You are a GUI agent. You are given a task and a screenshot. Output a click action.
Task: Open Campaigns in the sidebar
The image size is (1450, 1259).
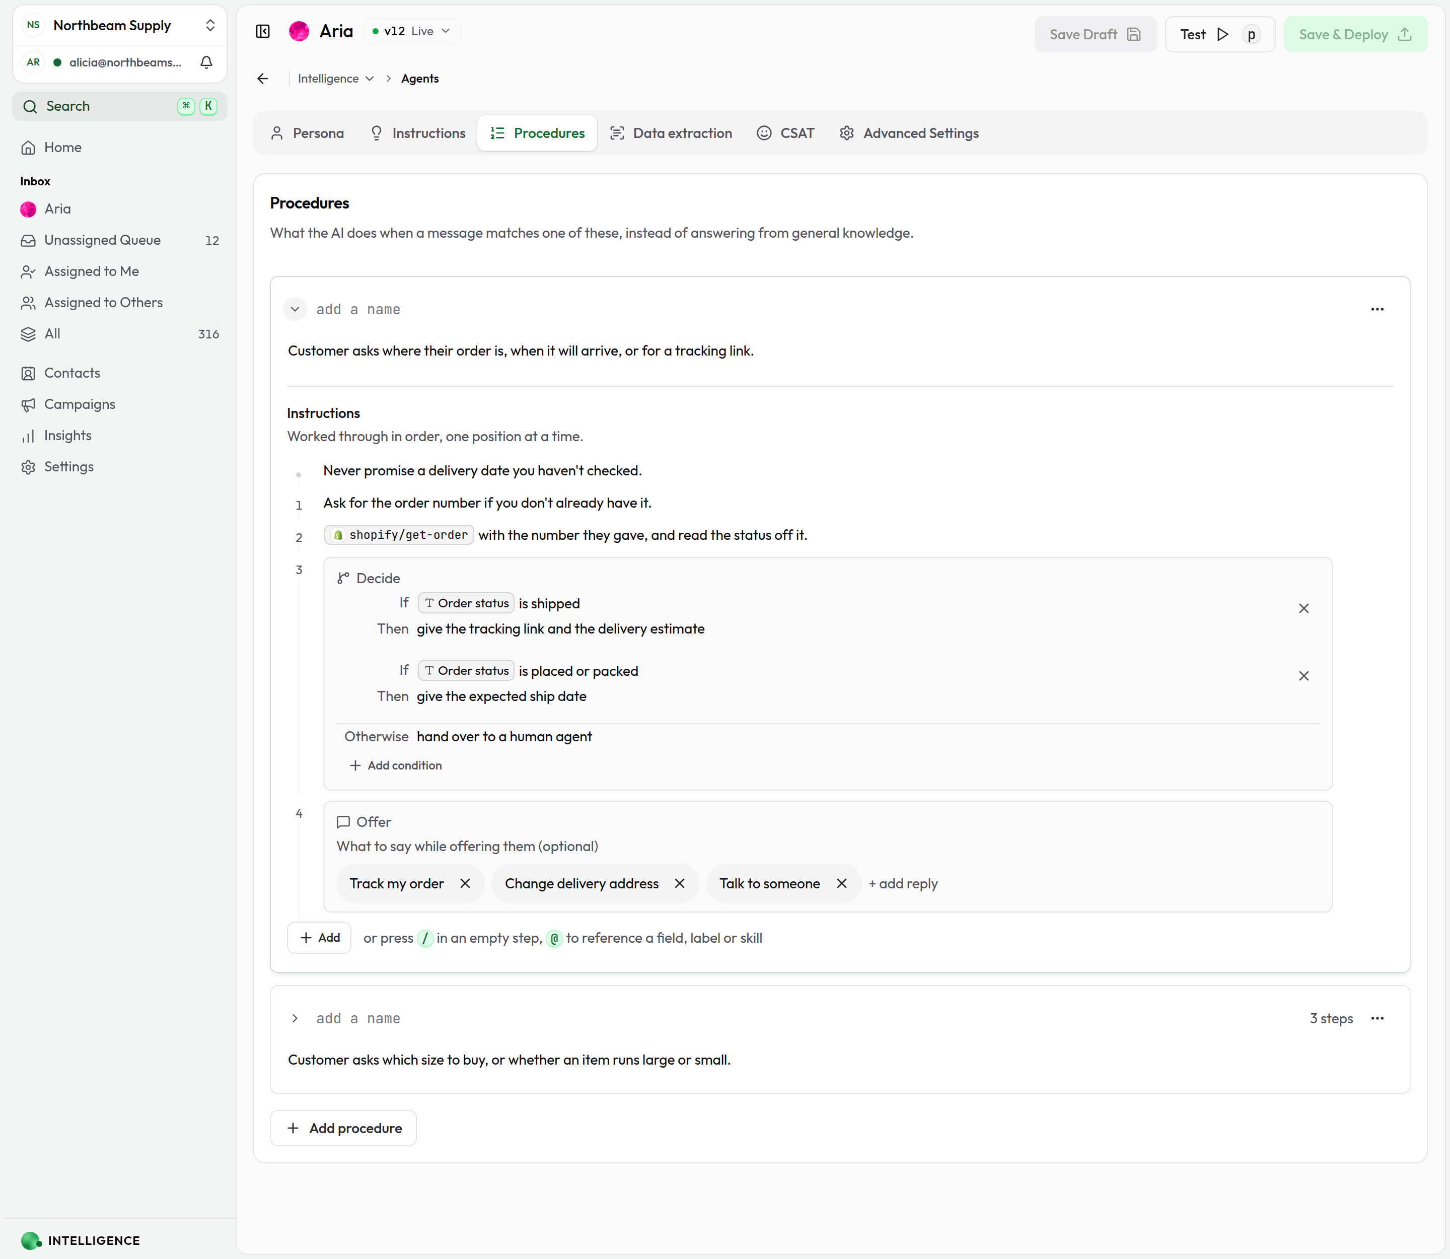click(119, 404)
